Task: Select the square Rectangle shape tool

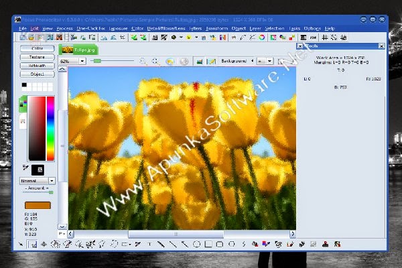Action: tap(208, 244)
